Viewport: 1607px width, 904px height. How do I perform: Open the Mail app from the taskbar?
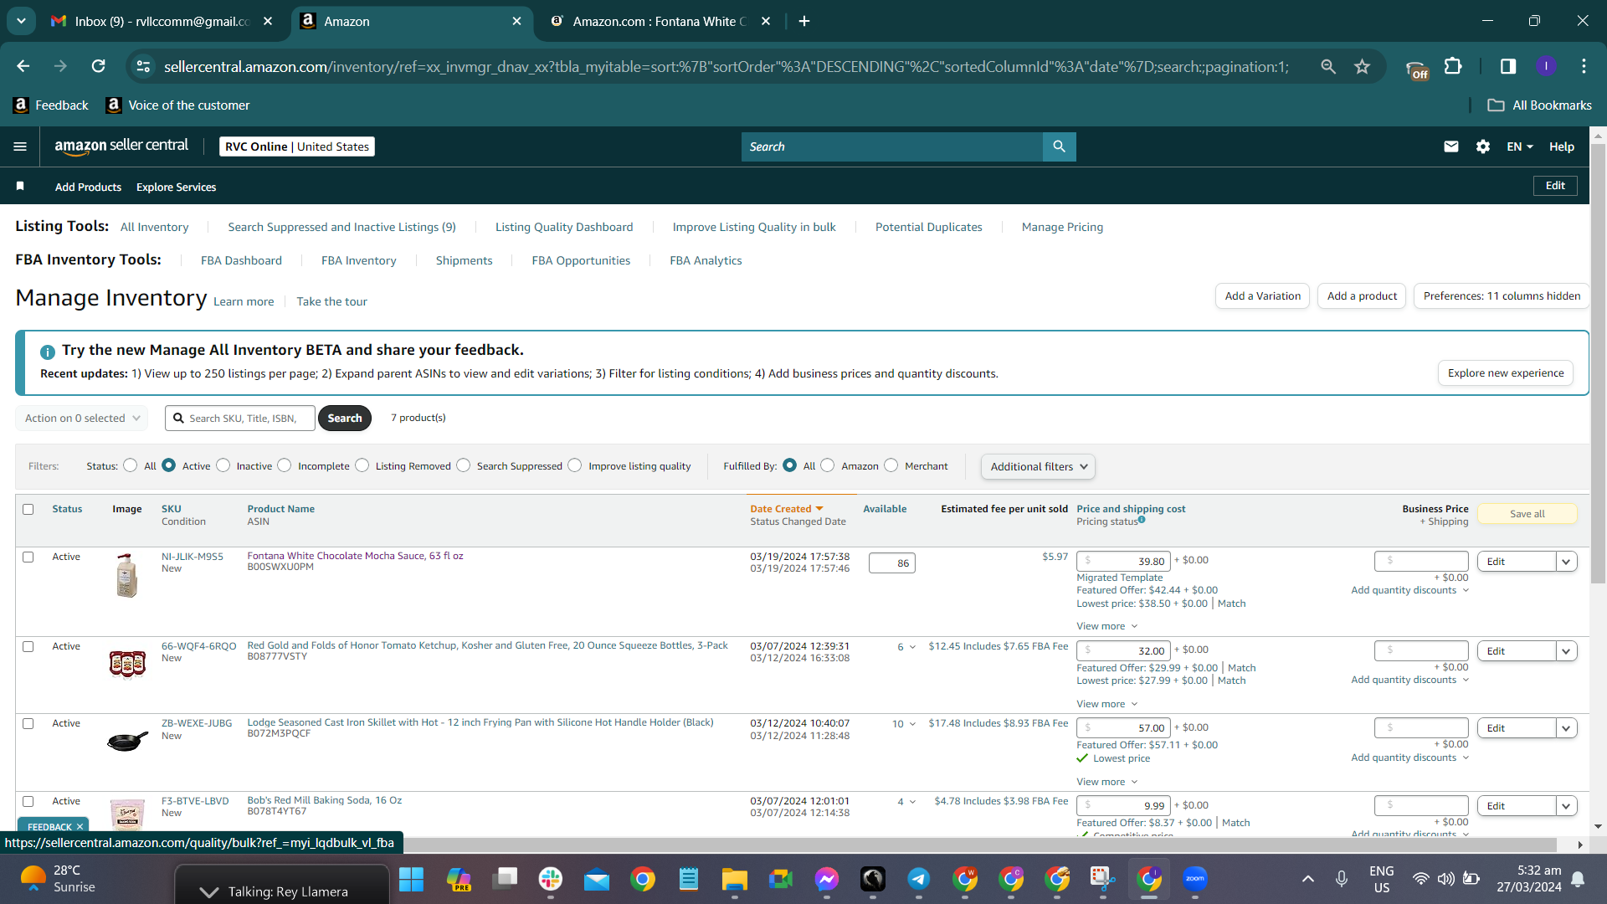(x=597, y=879)
